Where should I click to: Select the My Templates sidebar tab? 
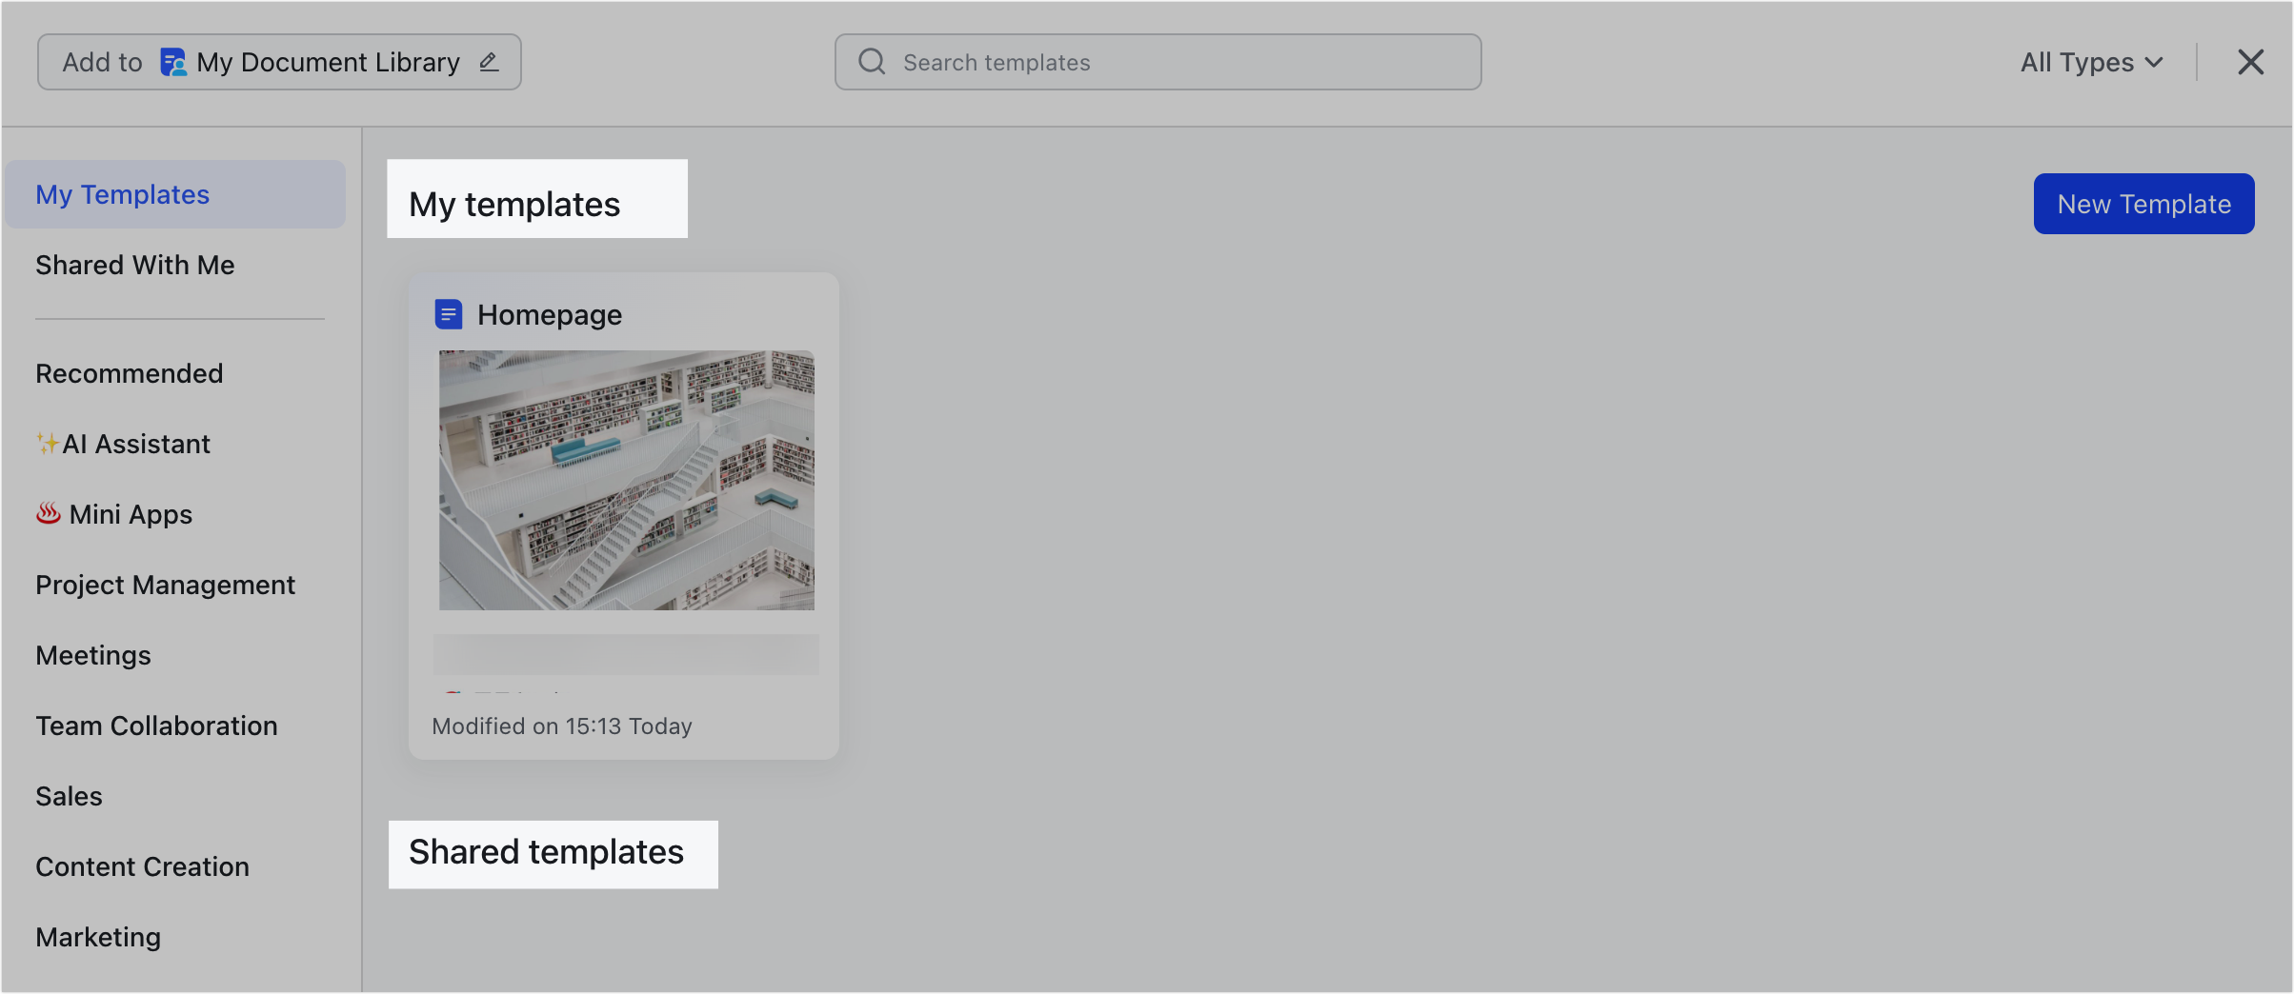point(122,193)
